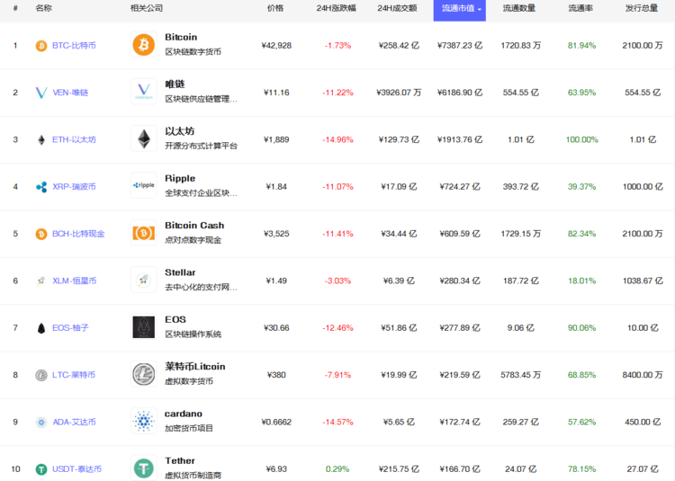Sort by 流通市值 column dropdown arrow
The image size is (675, 481).
pos(480,8)
